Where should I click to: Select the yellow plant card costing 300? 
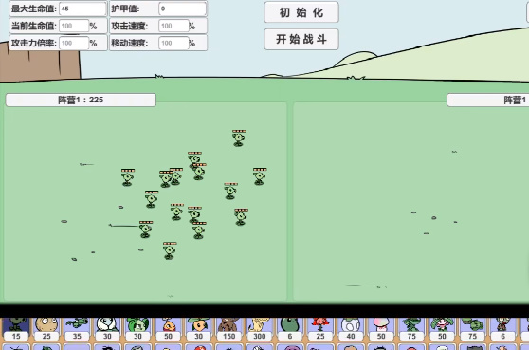(x=260, y=329)
